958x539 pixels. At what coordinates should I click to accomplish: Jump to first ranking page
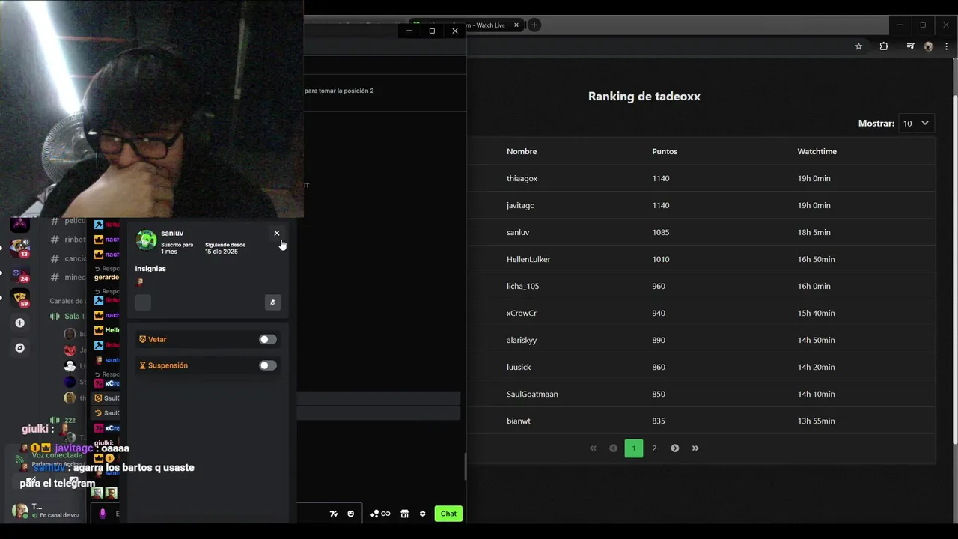point(593,448)
